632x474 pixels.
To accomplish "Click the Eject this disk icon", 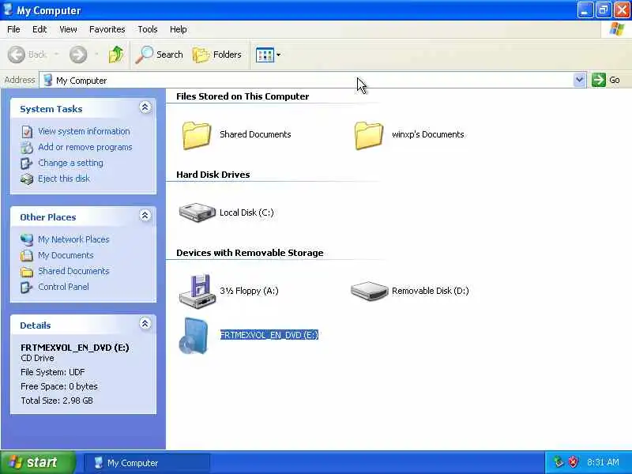I will [x=27, y=179].
